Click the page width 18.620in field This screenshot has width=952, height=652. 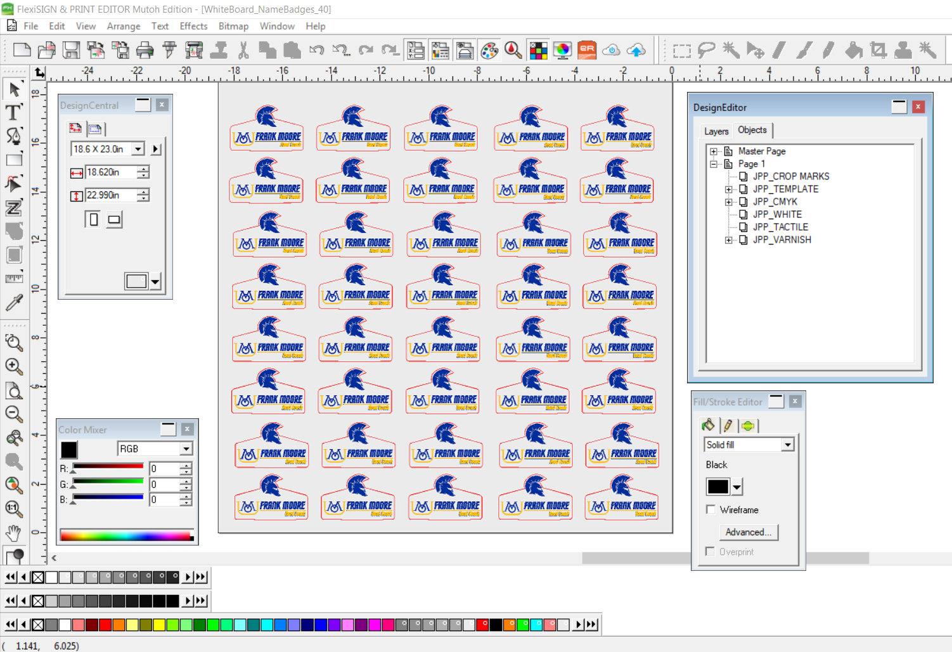tap(111, 172)
